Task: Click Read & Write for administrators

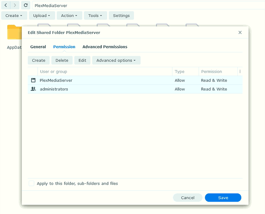Action: (214, 89)
